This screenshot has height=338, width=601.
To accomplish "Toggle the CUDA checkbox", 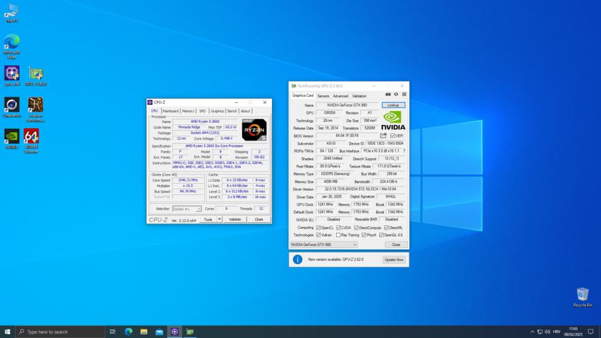I will tap(338, 228).
